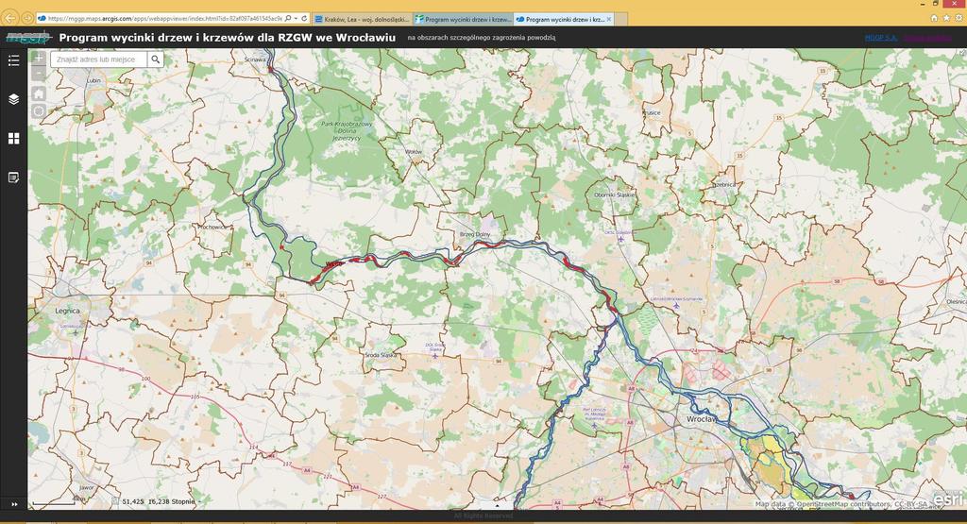Refresh the page with reload icon
Viewport: 967px width, 524px height.
(x=304, y=19)
